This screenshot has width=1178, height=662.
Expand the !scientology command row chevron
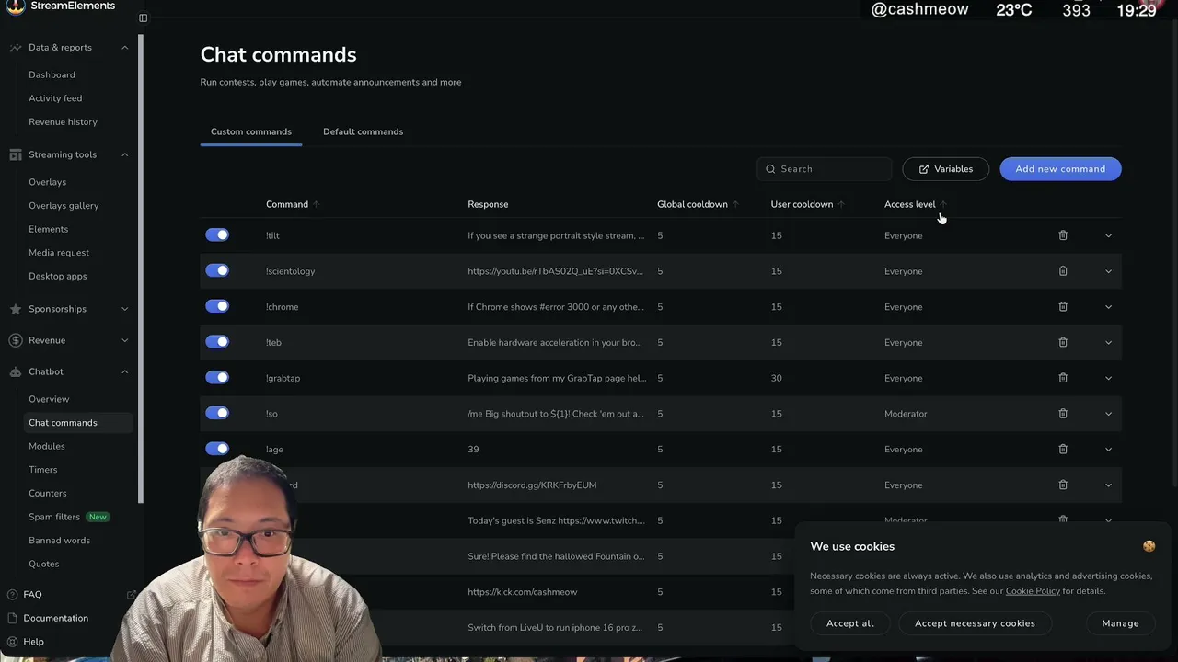tap(1108, 271)
